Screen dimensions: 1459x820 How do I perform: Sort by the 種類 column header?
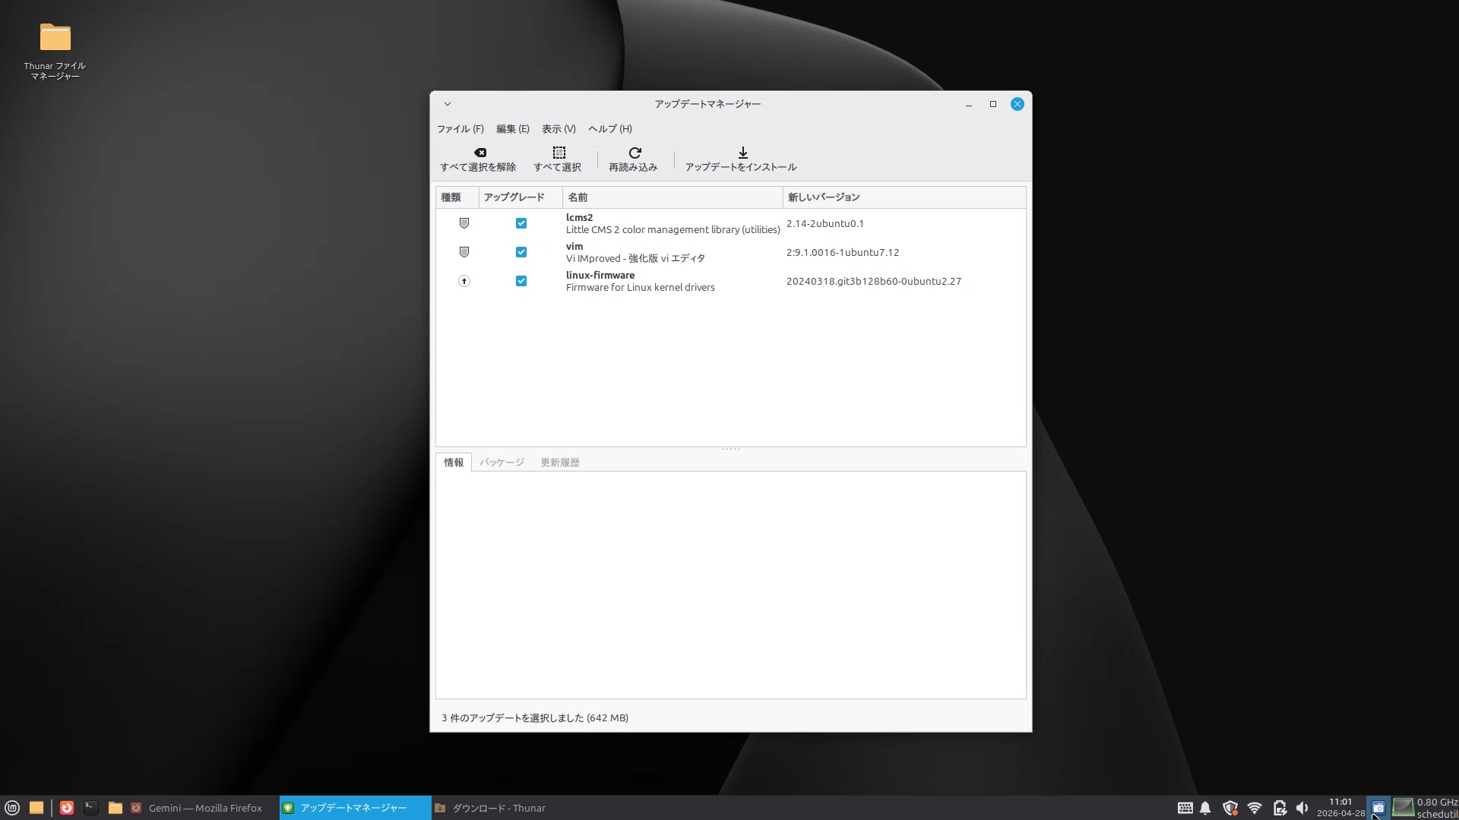[x=457, y=197]
